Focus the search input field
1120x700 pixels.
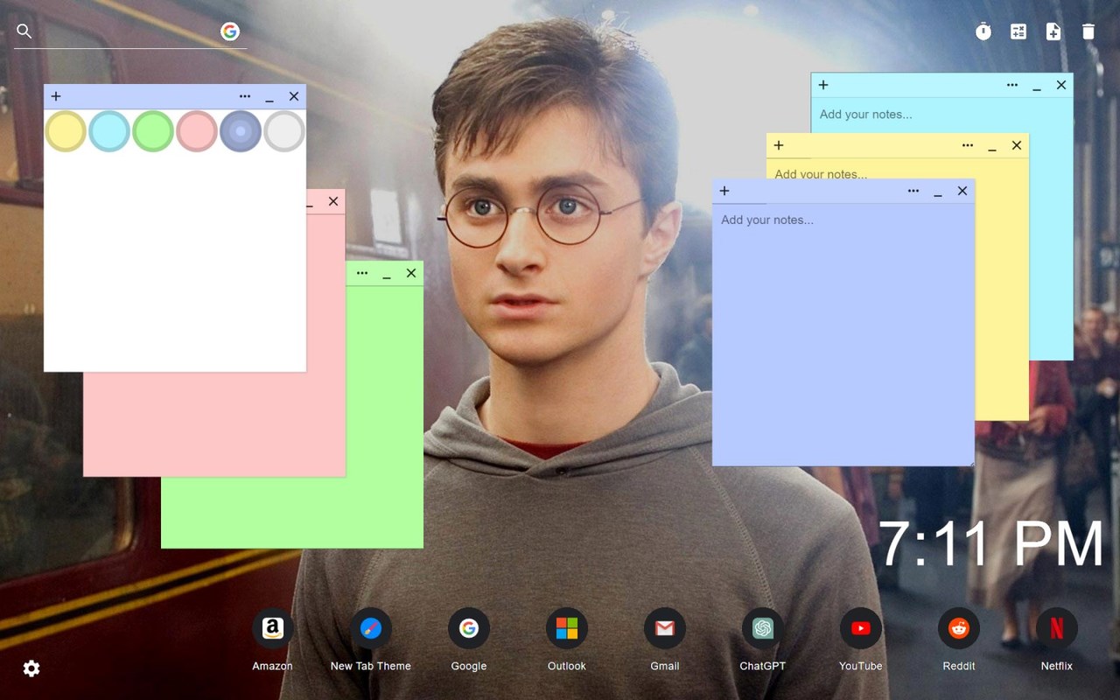[x=127, y=31]
